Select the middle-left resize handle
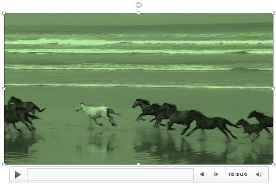The height and width of the screenshot is (186, 276). tap(4, 89)
